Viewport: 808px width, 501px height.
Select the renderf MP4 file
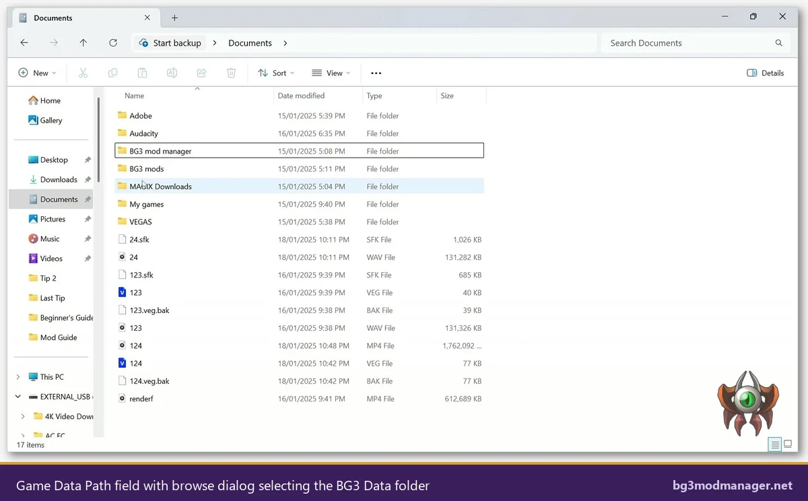tap(299, 399)
